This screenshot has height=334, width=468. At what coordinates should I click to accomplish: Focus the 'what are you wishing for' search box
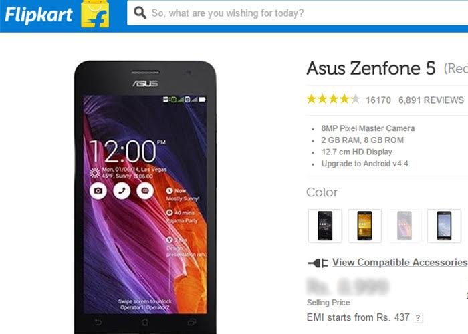298,13
